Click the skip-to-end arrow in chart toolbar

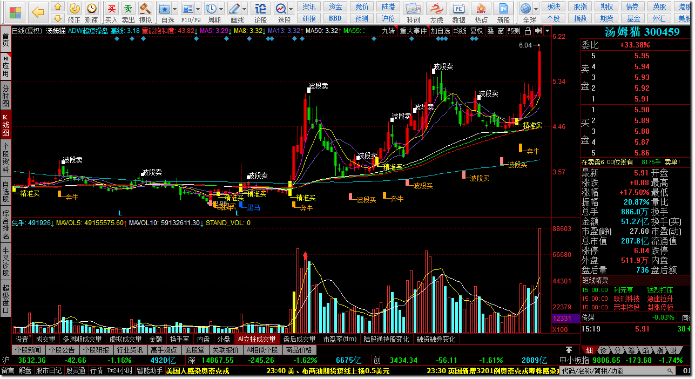[538, 31]
